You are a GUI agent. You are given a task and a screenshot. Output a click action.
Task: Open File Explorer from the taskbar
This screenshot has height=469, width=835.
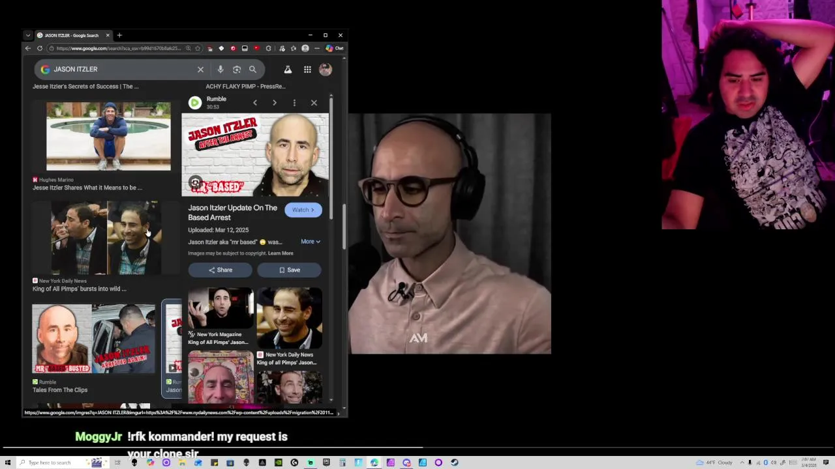click(x=181, y=462)
